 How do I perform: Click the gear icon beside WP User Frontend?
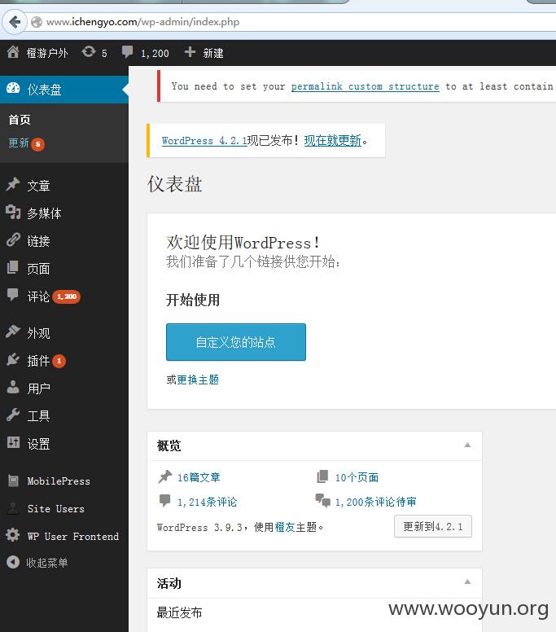13,535
